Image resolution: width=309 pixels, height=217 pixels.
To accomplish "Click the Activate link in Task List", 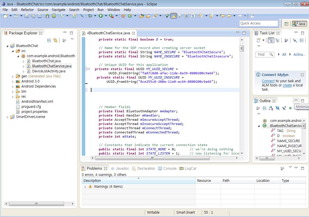I will coord(299,54).
